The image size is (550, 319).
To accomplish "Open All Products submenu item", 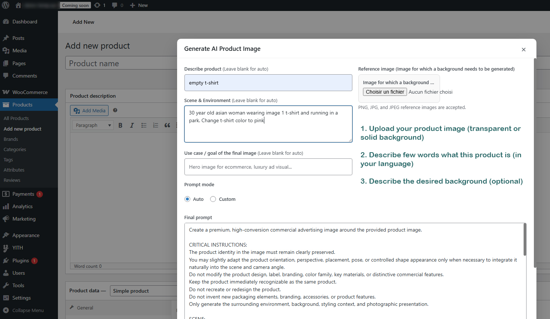I will 16,118.
